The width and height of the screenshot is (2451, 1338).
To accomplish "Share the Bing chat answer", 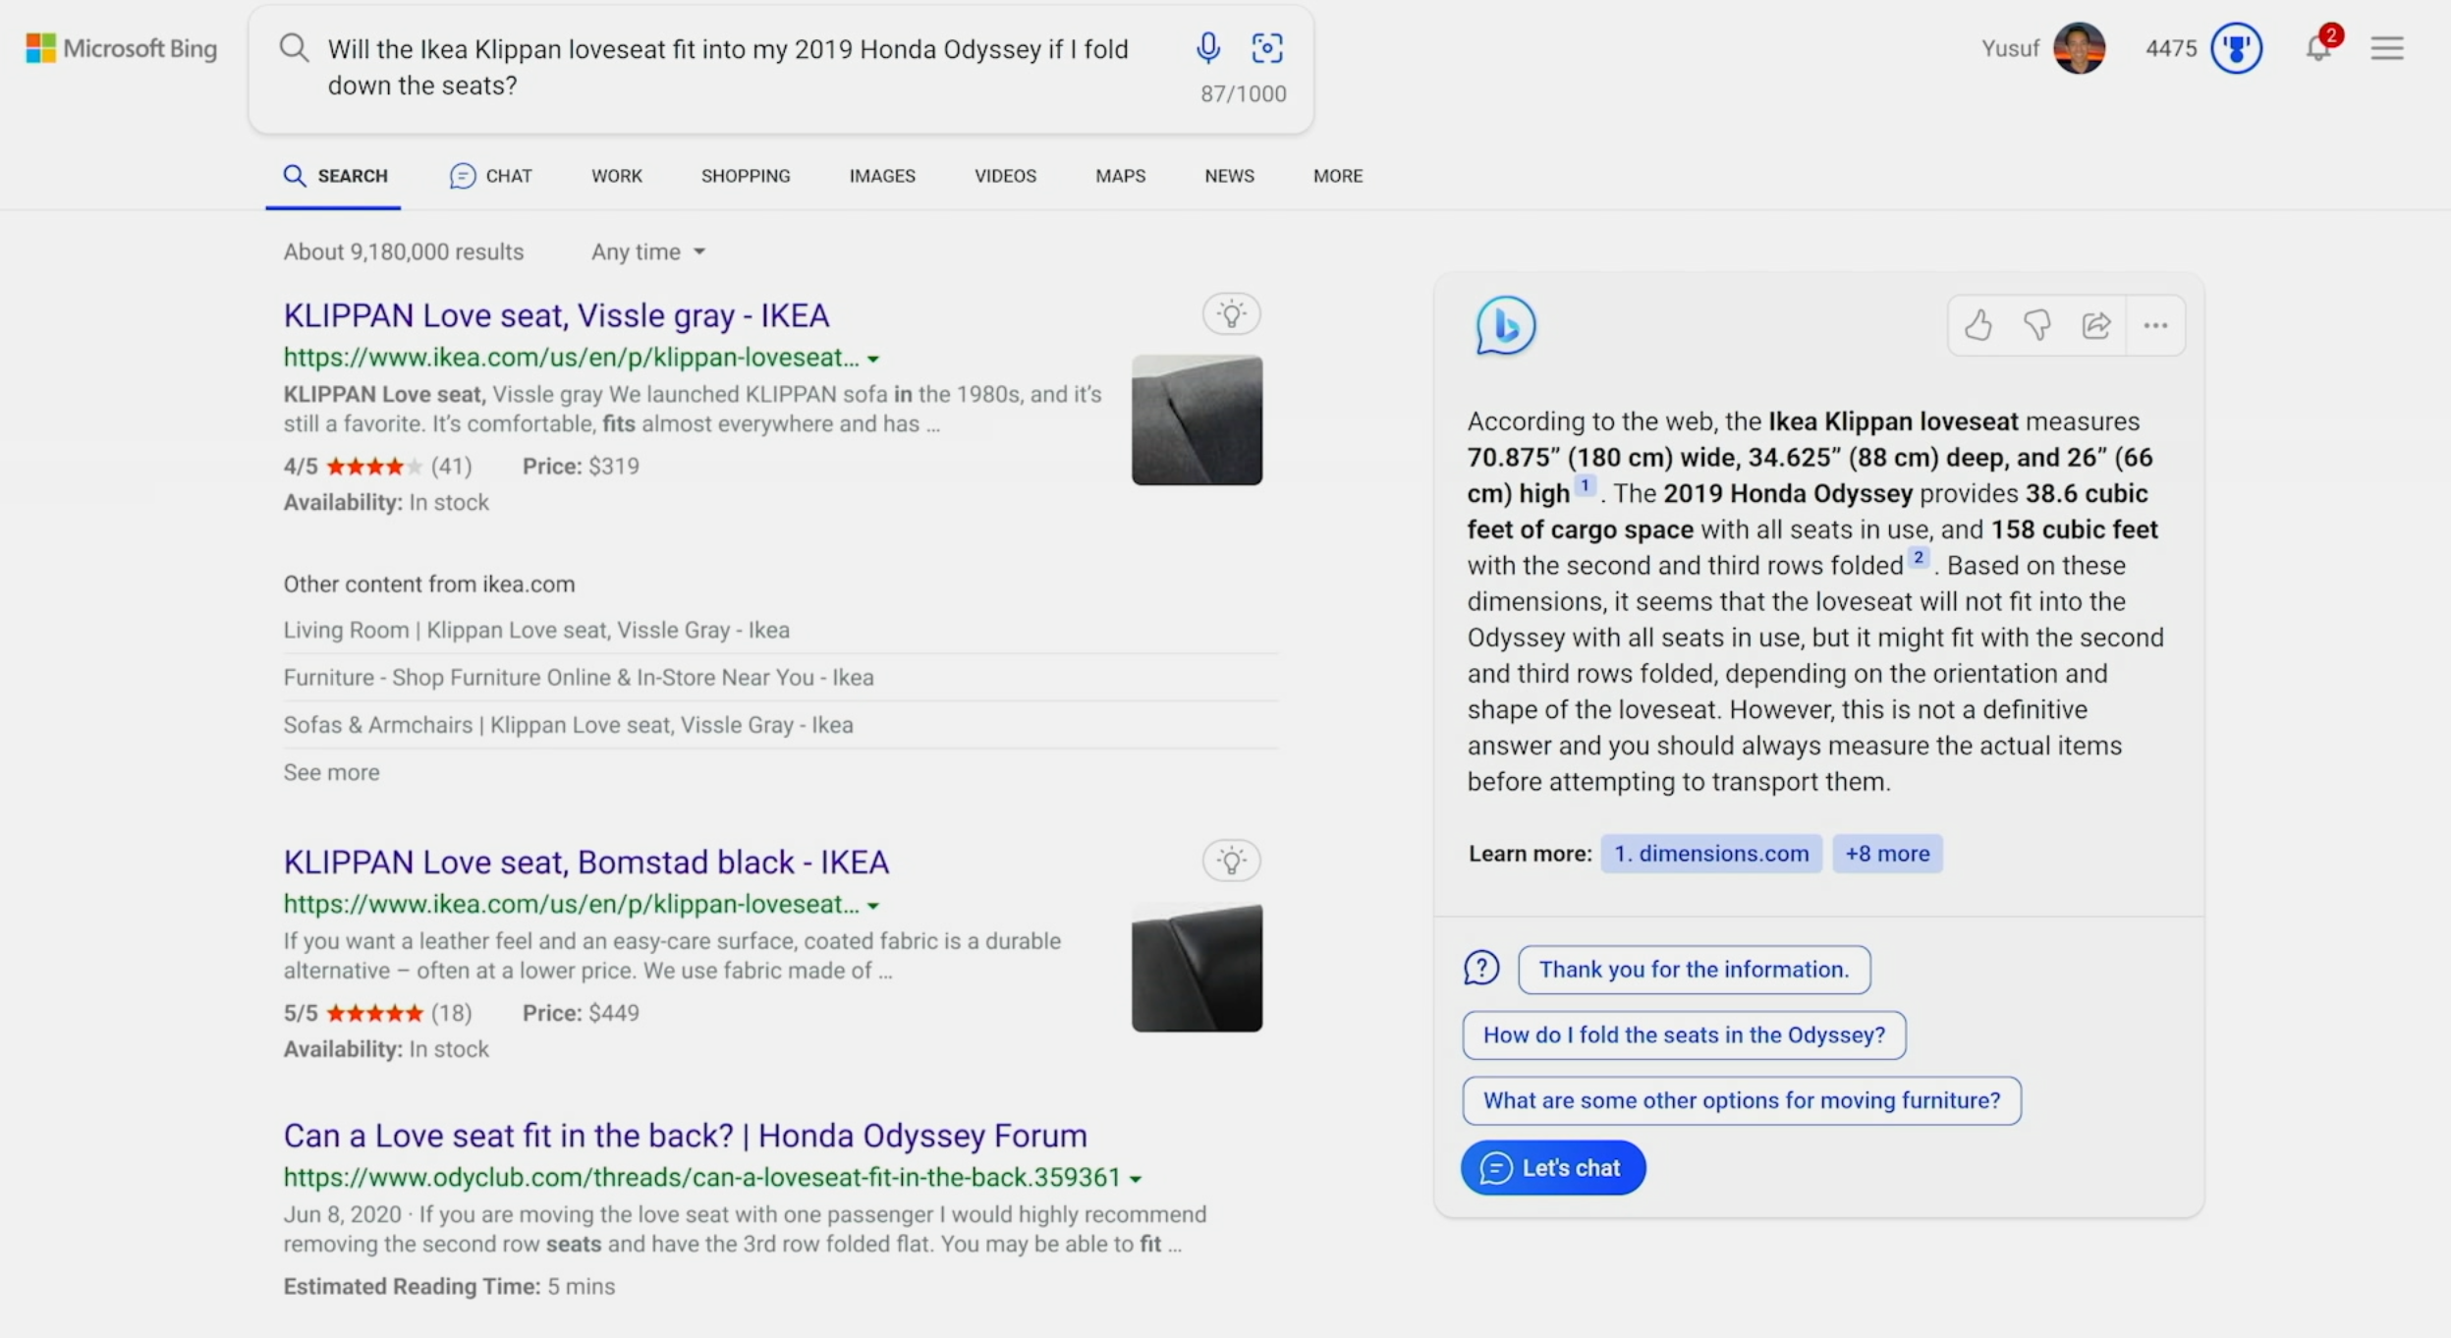I will pyautogui.click(x=2096, y=325).
